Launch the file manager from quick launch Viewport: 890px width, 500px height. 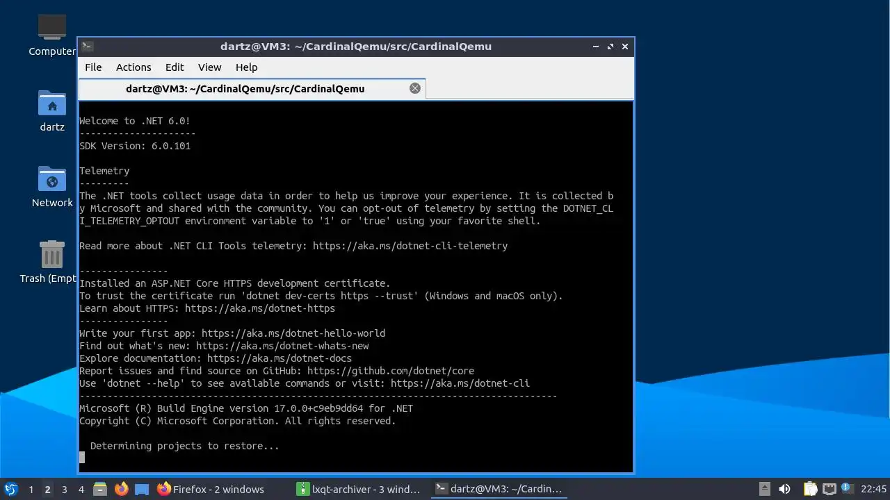click(x=100, y=489)
